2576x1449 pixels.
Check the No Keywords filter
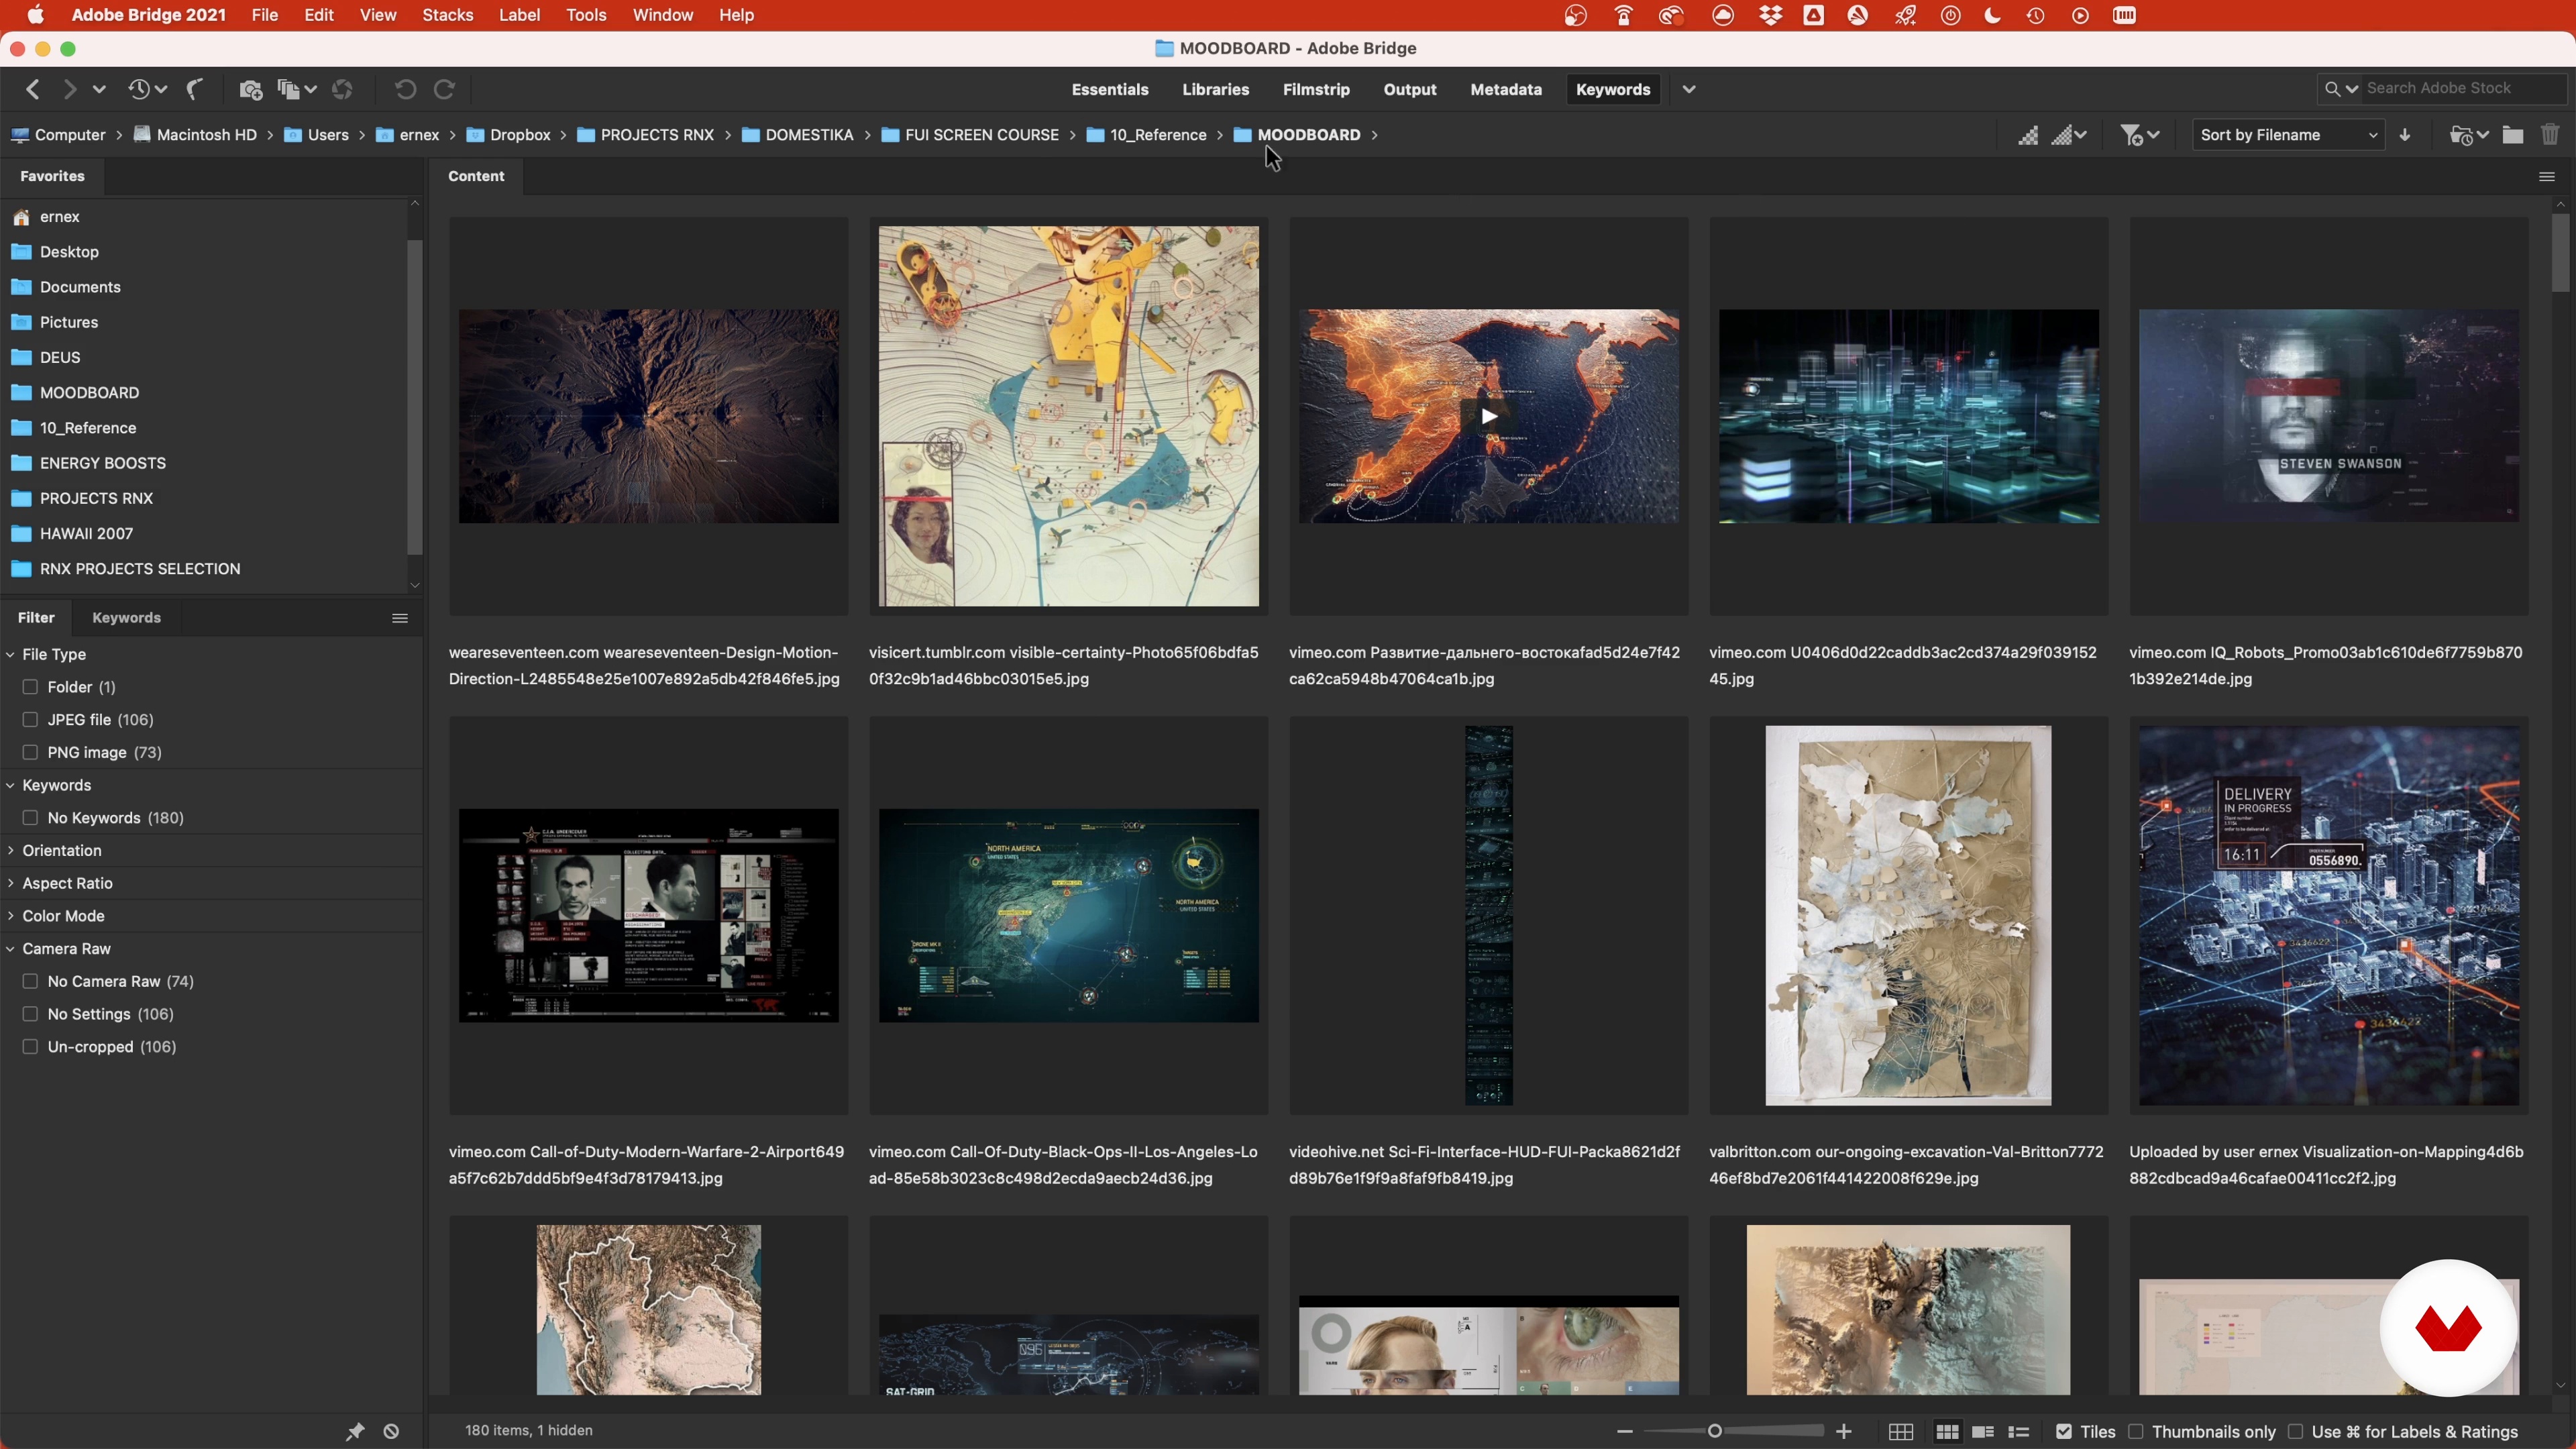pos(30,818)
